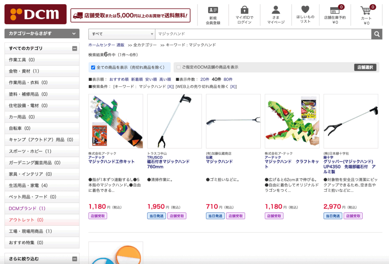Open マジックハンド クラフトキット title link
This screenshot has height=264, width=389.
pyautogui.click(x=292, y=164)
